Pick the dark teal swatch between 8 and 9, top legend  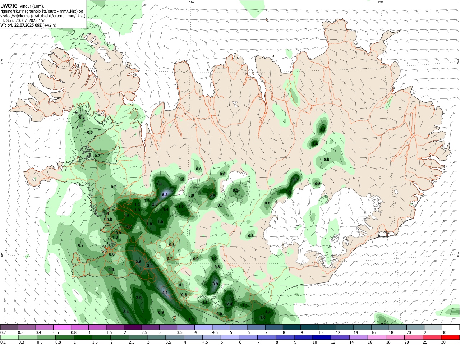(291, 327)
